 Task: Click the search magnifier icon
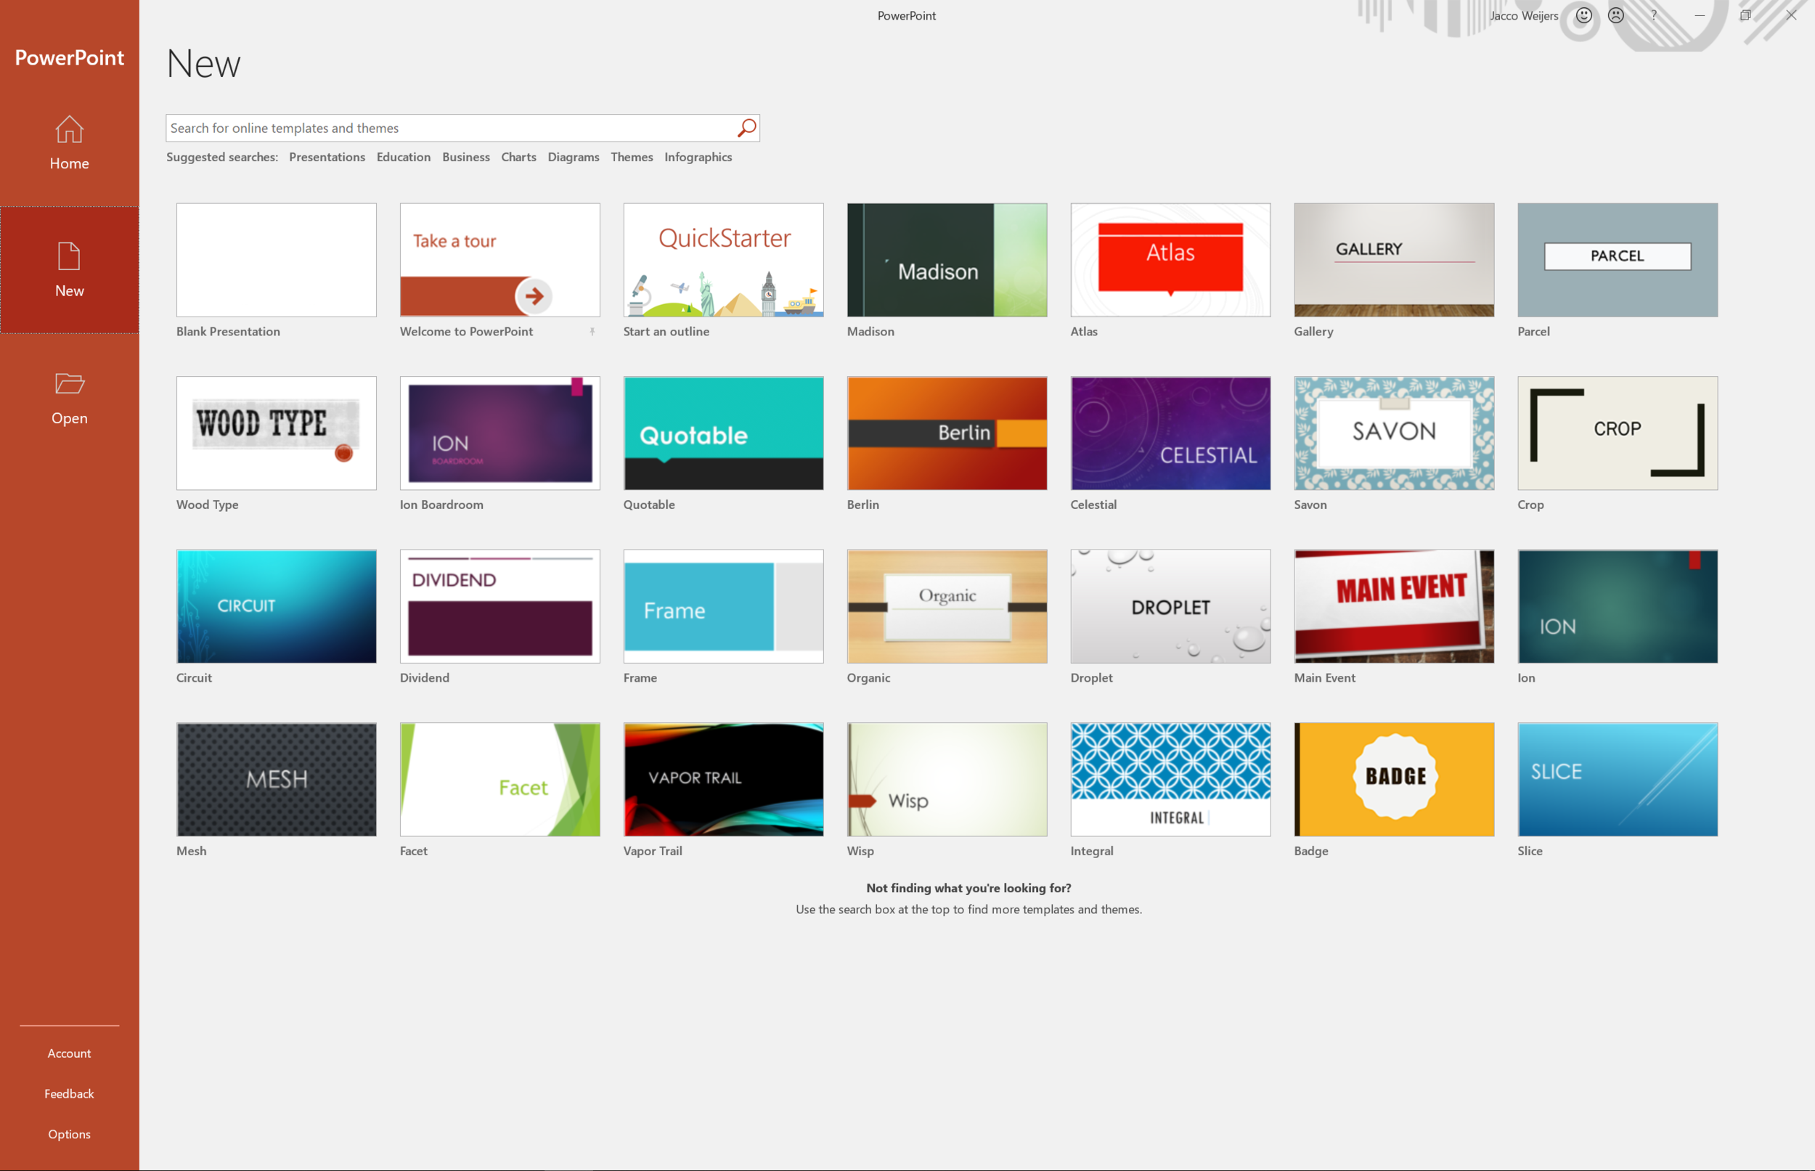click(746, 128)
